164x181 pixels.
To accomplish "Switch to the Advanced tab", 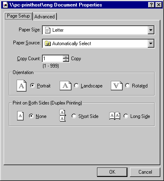I will pyautogui.click(x=45, y=17).
